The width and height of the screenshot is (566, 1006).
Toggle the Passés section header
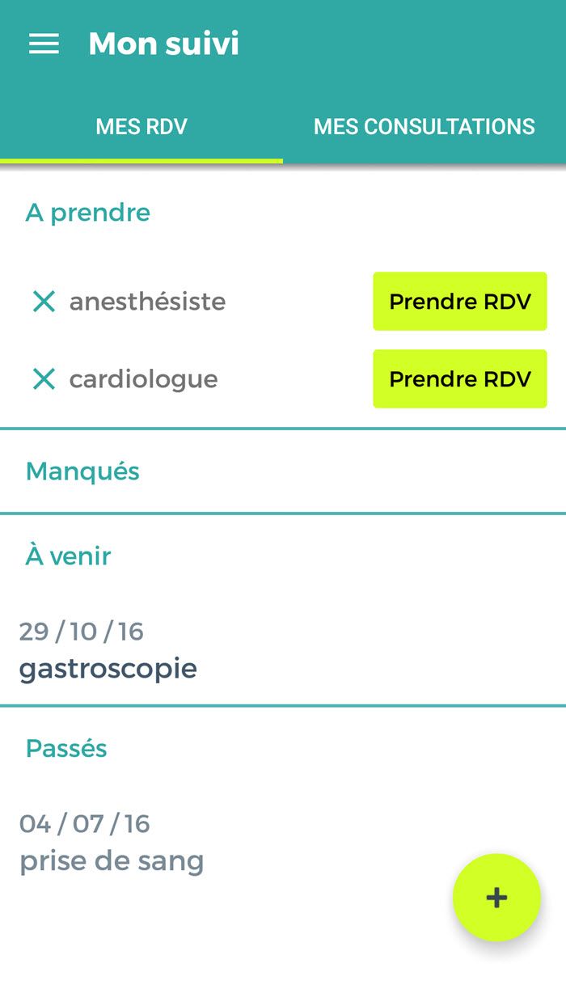tap(66, 748)
